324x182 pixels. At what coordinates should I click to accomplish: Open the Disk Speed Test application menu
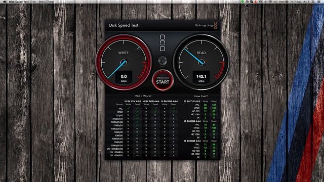pos(19,2)
